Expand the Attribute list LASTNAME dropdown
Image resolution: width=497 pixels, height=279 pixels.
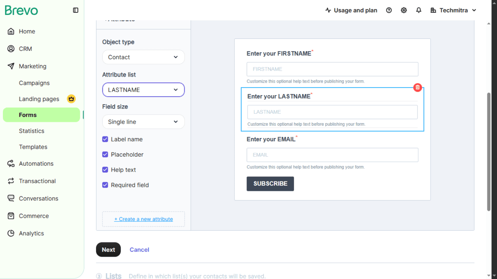click(143, 90)
